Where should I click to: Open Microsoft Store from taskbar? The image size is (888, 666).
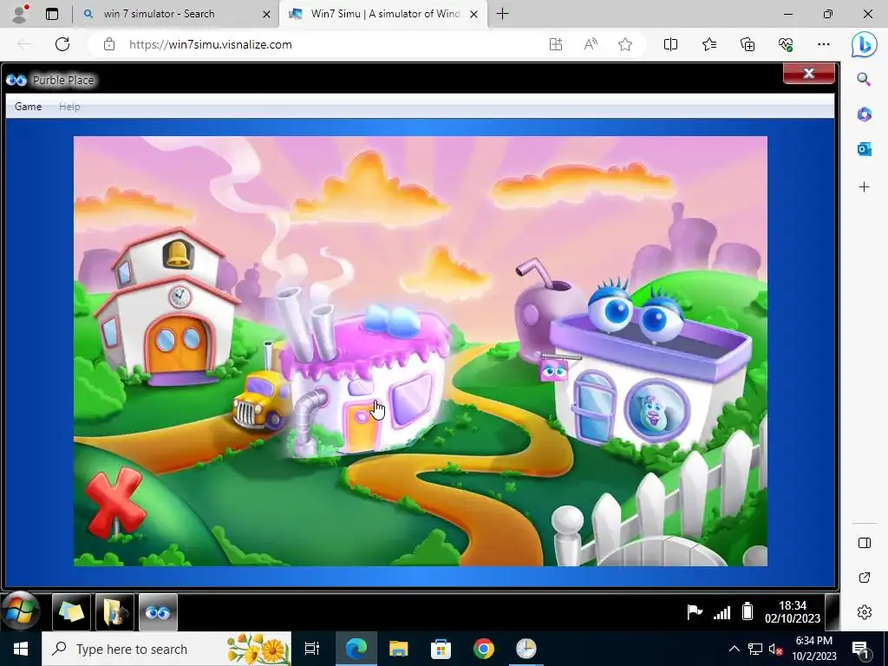click(x=441, y=649)
